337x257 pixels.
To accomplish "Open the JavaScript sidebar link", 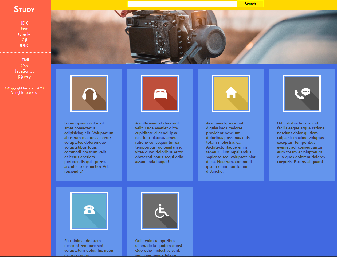I will click(x=24, y=71).
